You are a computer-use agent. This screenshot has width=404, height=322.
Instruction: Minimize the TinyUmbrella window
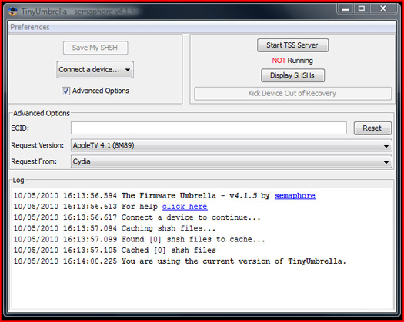pos(346,9)
